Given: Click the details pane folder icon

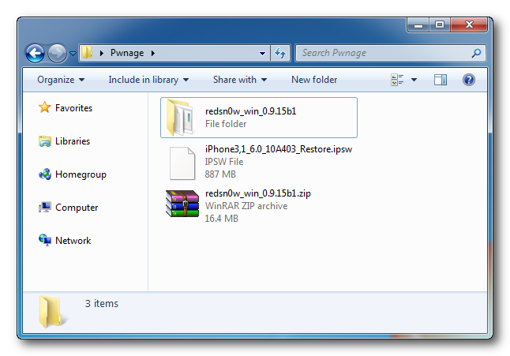Looking at the screenshot, I should [x=52, y=312].
